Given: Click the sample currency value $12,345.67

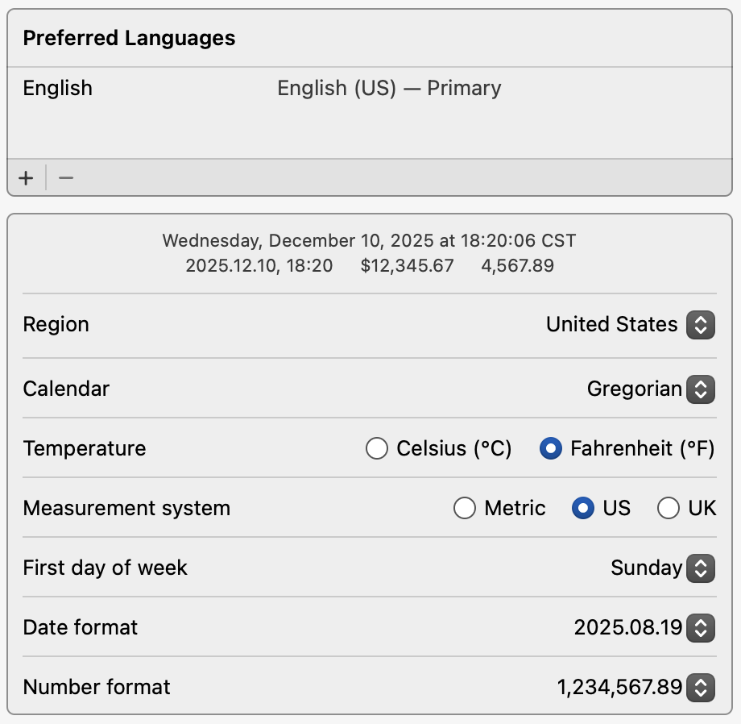Looking at the screenshot, I should [408, 265].
